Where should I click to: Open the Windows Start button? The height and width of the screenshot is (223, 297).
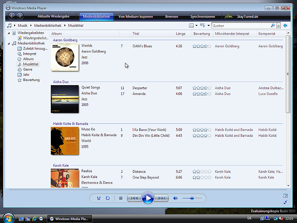(7, 219)
